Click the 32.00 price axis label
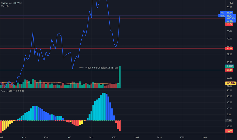 pos(229,54)
